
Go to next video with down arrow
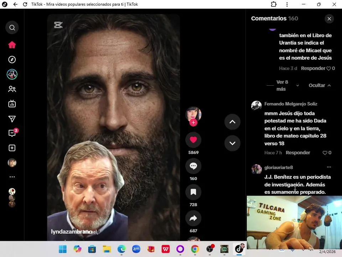[x=233, y=143]
